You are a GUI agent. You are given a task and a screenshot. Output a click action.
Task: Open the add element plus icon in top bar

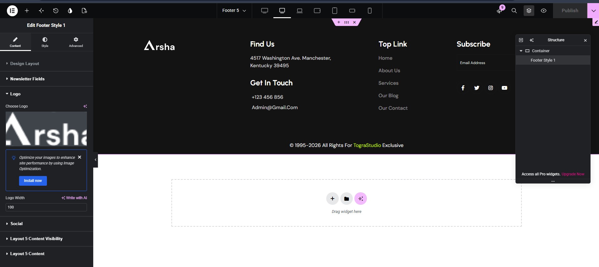tap(27, 11)
